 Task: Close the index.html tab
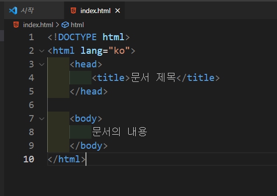click(118, 11)
